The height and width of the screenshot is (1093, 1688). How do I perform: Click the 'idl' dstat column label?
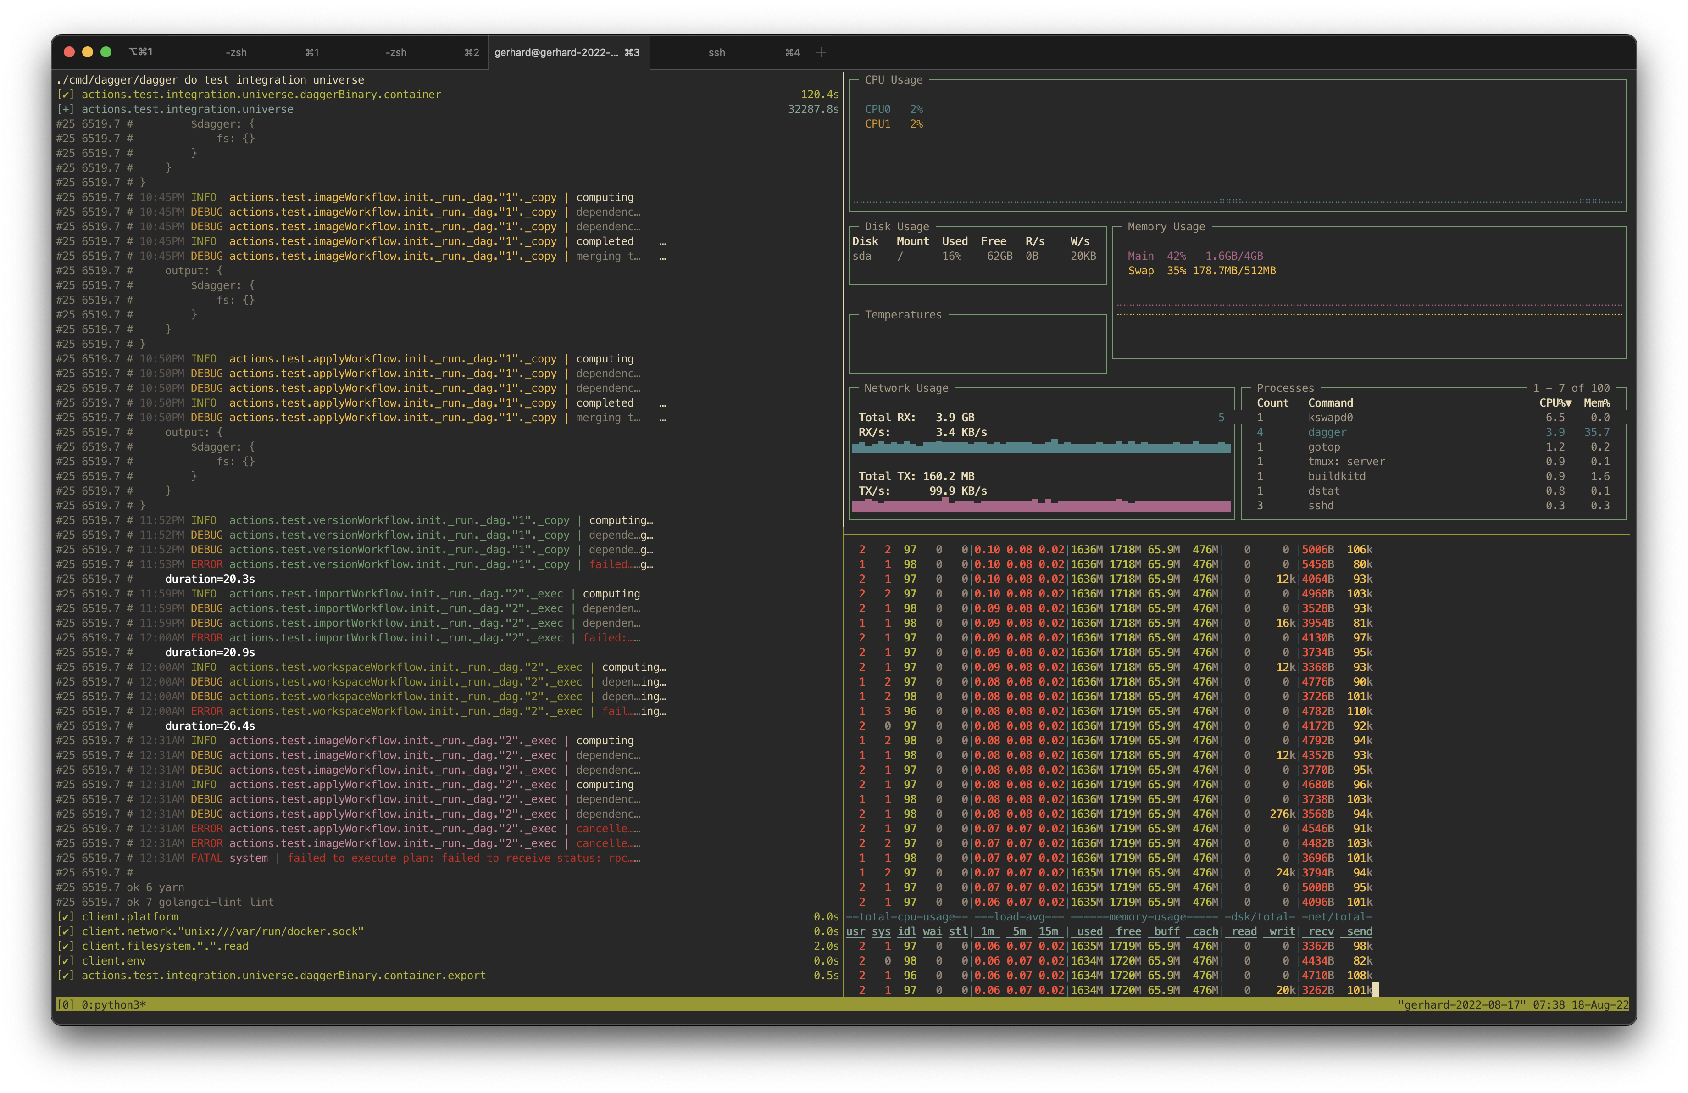(907, 932)
